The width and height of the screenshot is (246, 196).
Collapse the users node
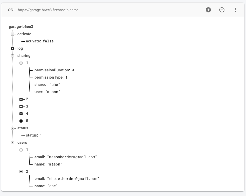pyautogui.click(x=12, y=143)
